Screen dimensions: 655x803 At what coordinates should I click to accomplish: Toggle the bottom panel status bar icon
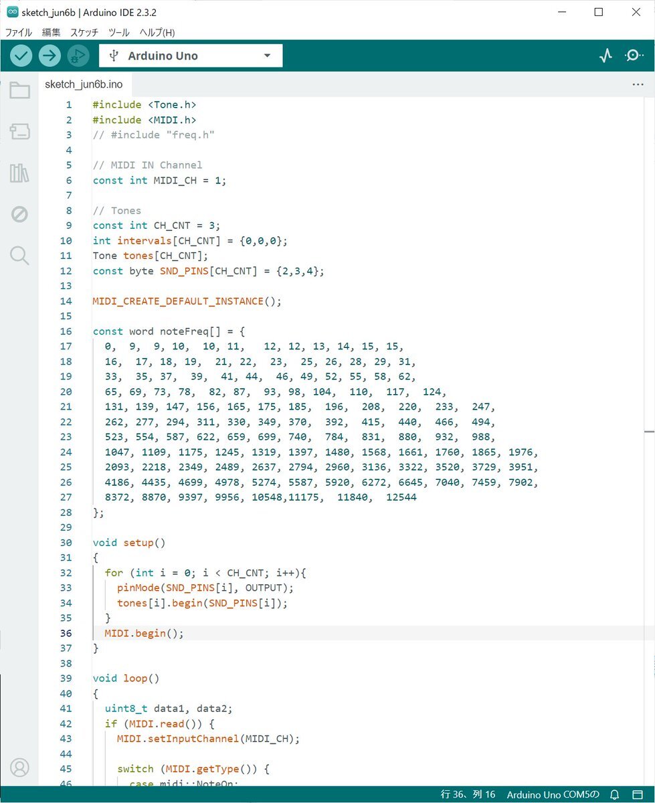[638, 794]
